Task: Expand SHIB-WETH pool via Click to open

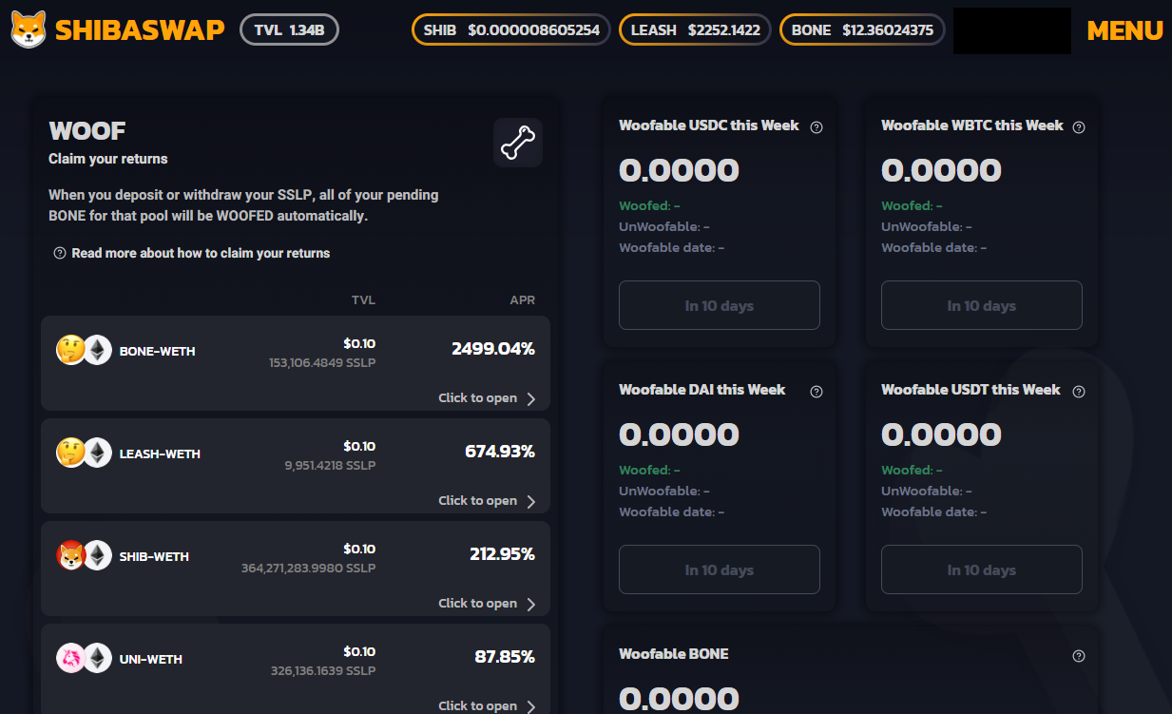Action: (487, 604)
